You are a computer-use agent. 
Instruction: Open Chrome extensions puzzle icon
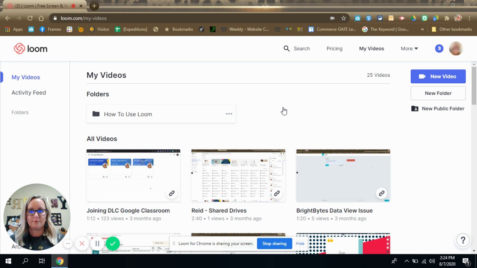point(447,18)
